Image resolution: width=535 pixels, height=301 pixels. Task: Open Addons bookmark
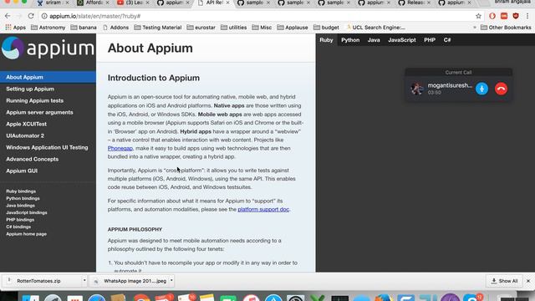tap(115, 28)
